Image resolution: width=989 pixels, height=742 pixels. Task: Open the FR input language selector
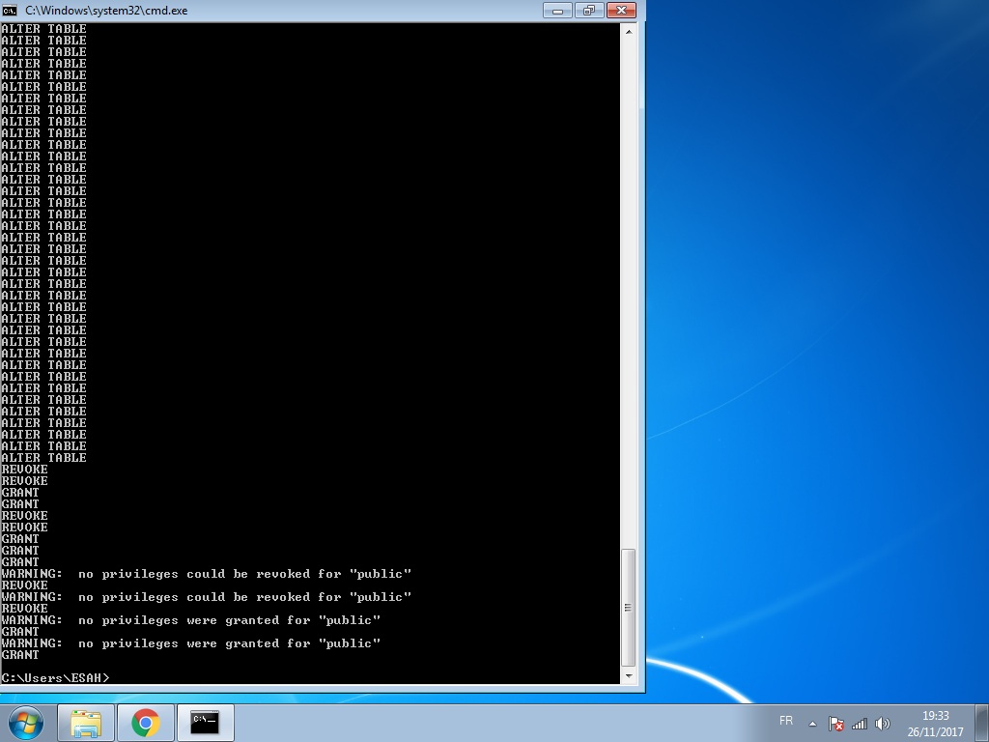click(x=785, y=722)
